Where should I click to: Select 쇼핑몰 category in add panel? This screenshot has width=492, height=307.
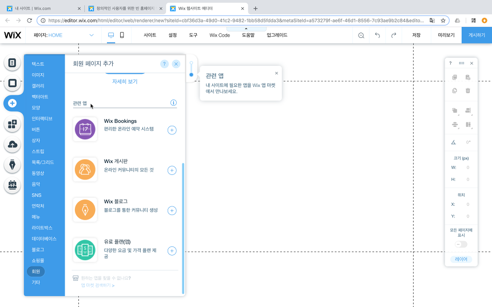[38, 261]
